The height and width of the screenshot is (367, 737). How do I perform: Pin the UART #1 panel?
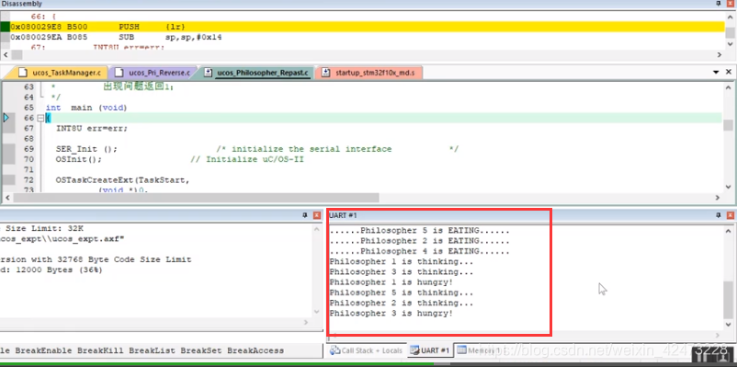pyautogui.click(x=719, y=215)
